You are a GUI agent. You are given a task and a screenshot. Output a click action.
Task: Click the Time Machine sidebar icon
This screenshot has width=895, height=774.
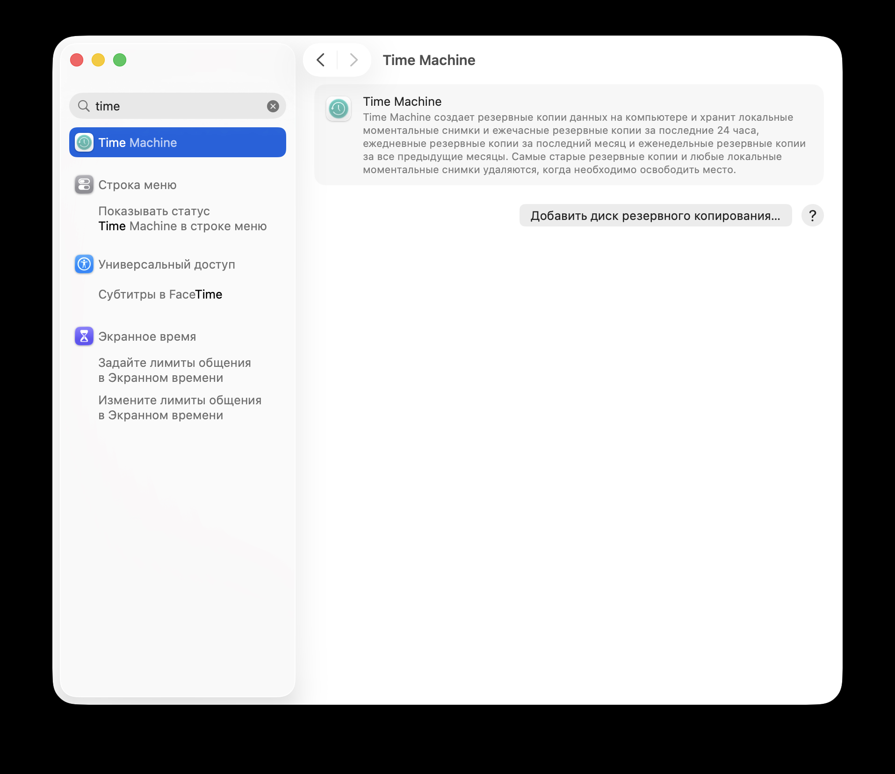click(x=84, y=142)
